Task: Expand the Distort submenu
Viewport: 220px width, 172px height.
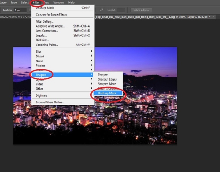Action: point(40,56)
